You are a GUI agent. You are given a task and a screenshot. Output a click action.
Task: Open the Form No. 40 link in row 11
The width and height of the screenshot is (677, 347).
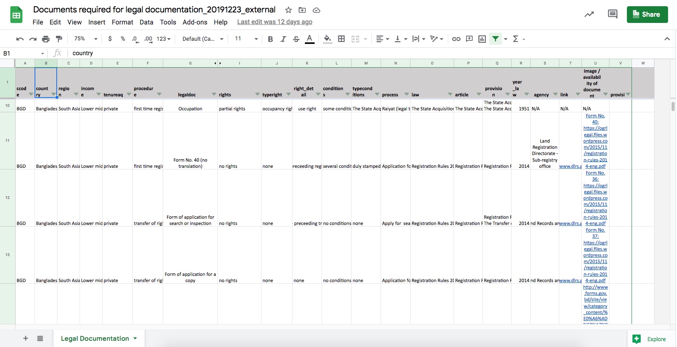pos(595,141)
